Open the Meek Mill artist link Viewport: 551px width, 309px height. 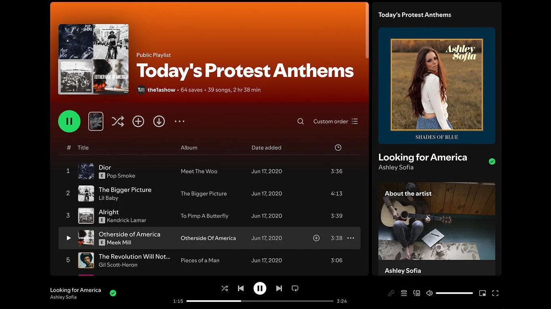[x=119, y=242]
